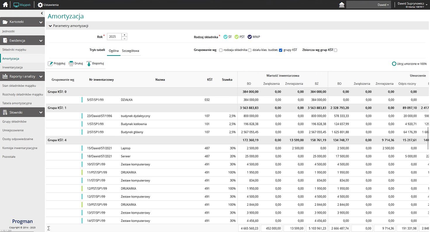The width and height of the screenshot is (430, 232).
Task: Click the Przygotuj prepare icon
Action: pos(51,64)
